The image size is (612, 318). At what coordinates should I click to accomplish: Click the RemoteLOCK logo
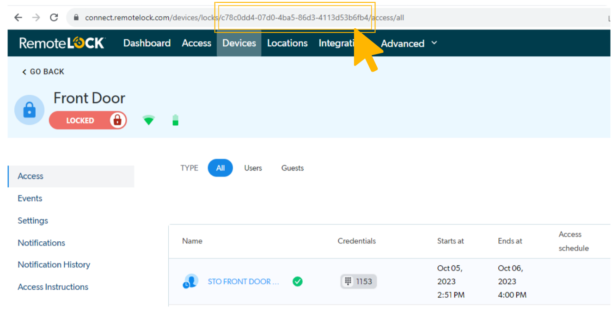pyautogui.click(x=62, y=43)
